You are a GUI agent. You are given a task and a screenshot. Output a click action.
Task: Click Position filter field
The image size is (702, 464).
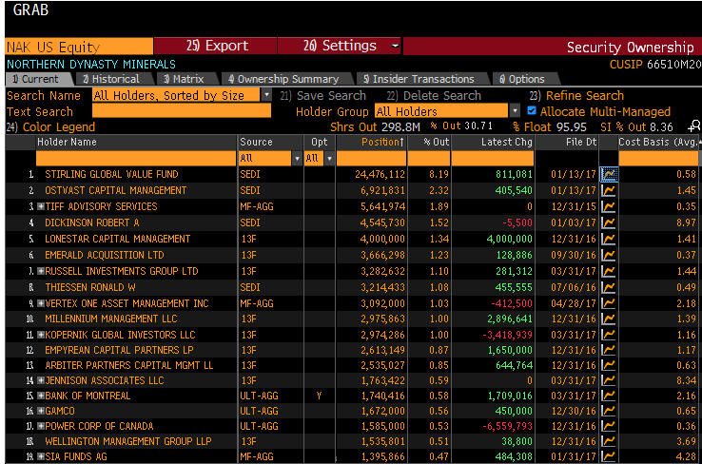point(371,159)
